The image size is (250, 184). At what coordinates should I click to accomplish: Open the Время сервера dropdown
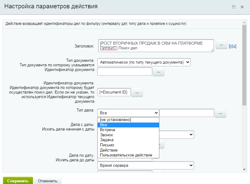[145, 166]
